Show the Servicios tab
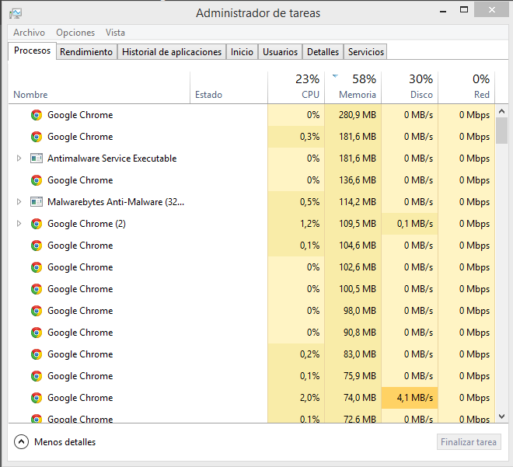This screenshot has width=513, height=467. [x=366, y=52]
